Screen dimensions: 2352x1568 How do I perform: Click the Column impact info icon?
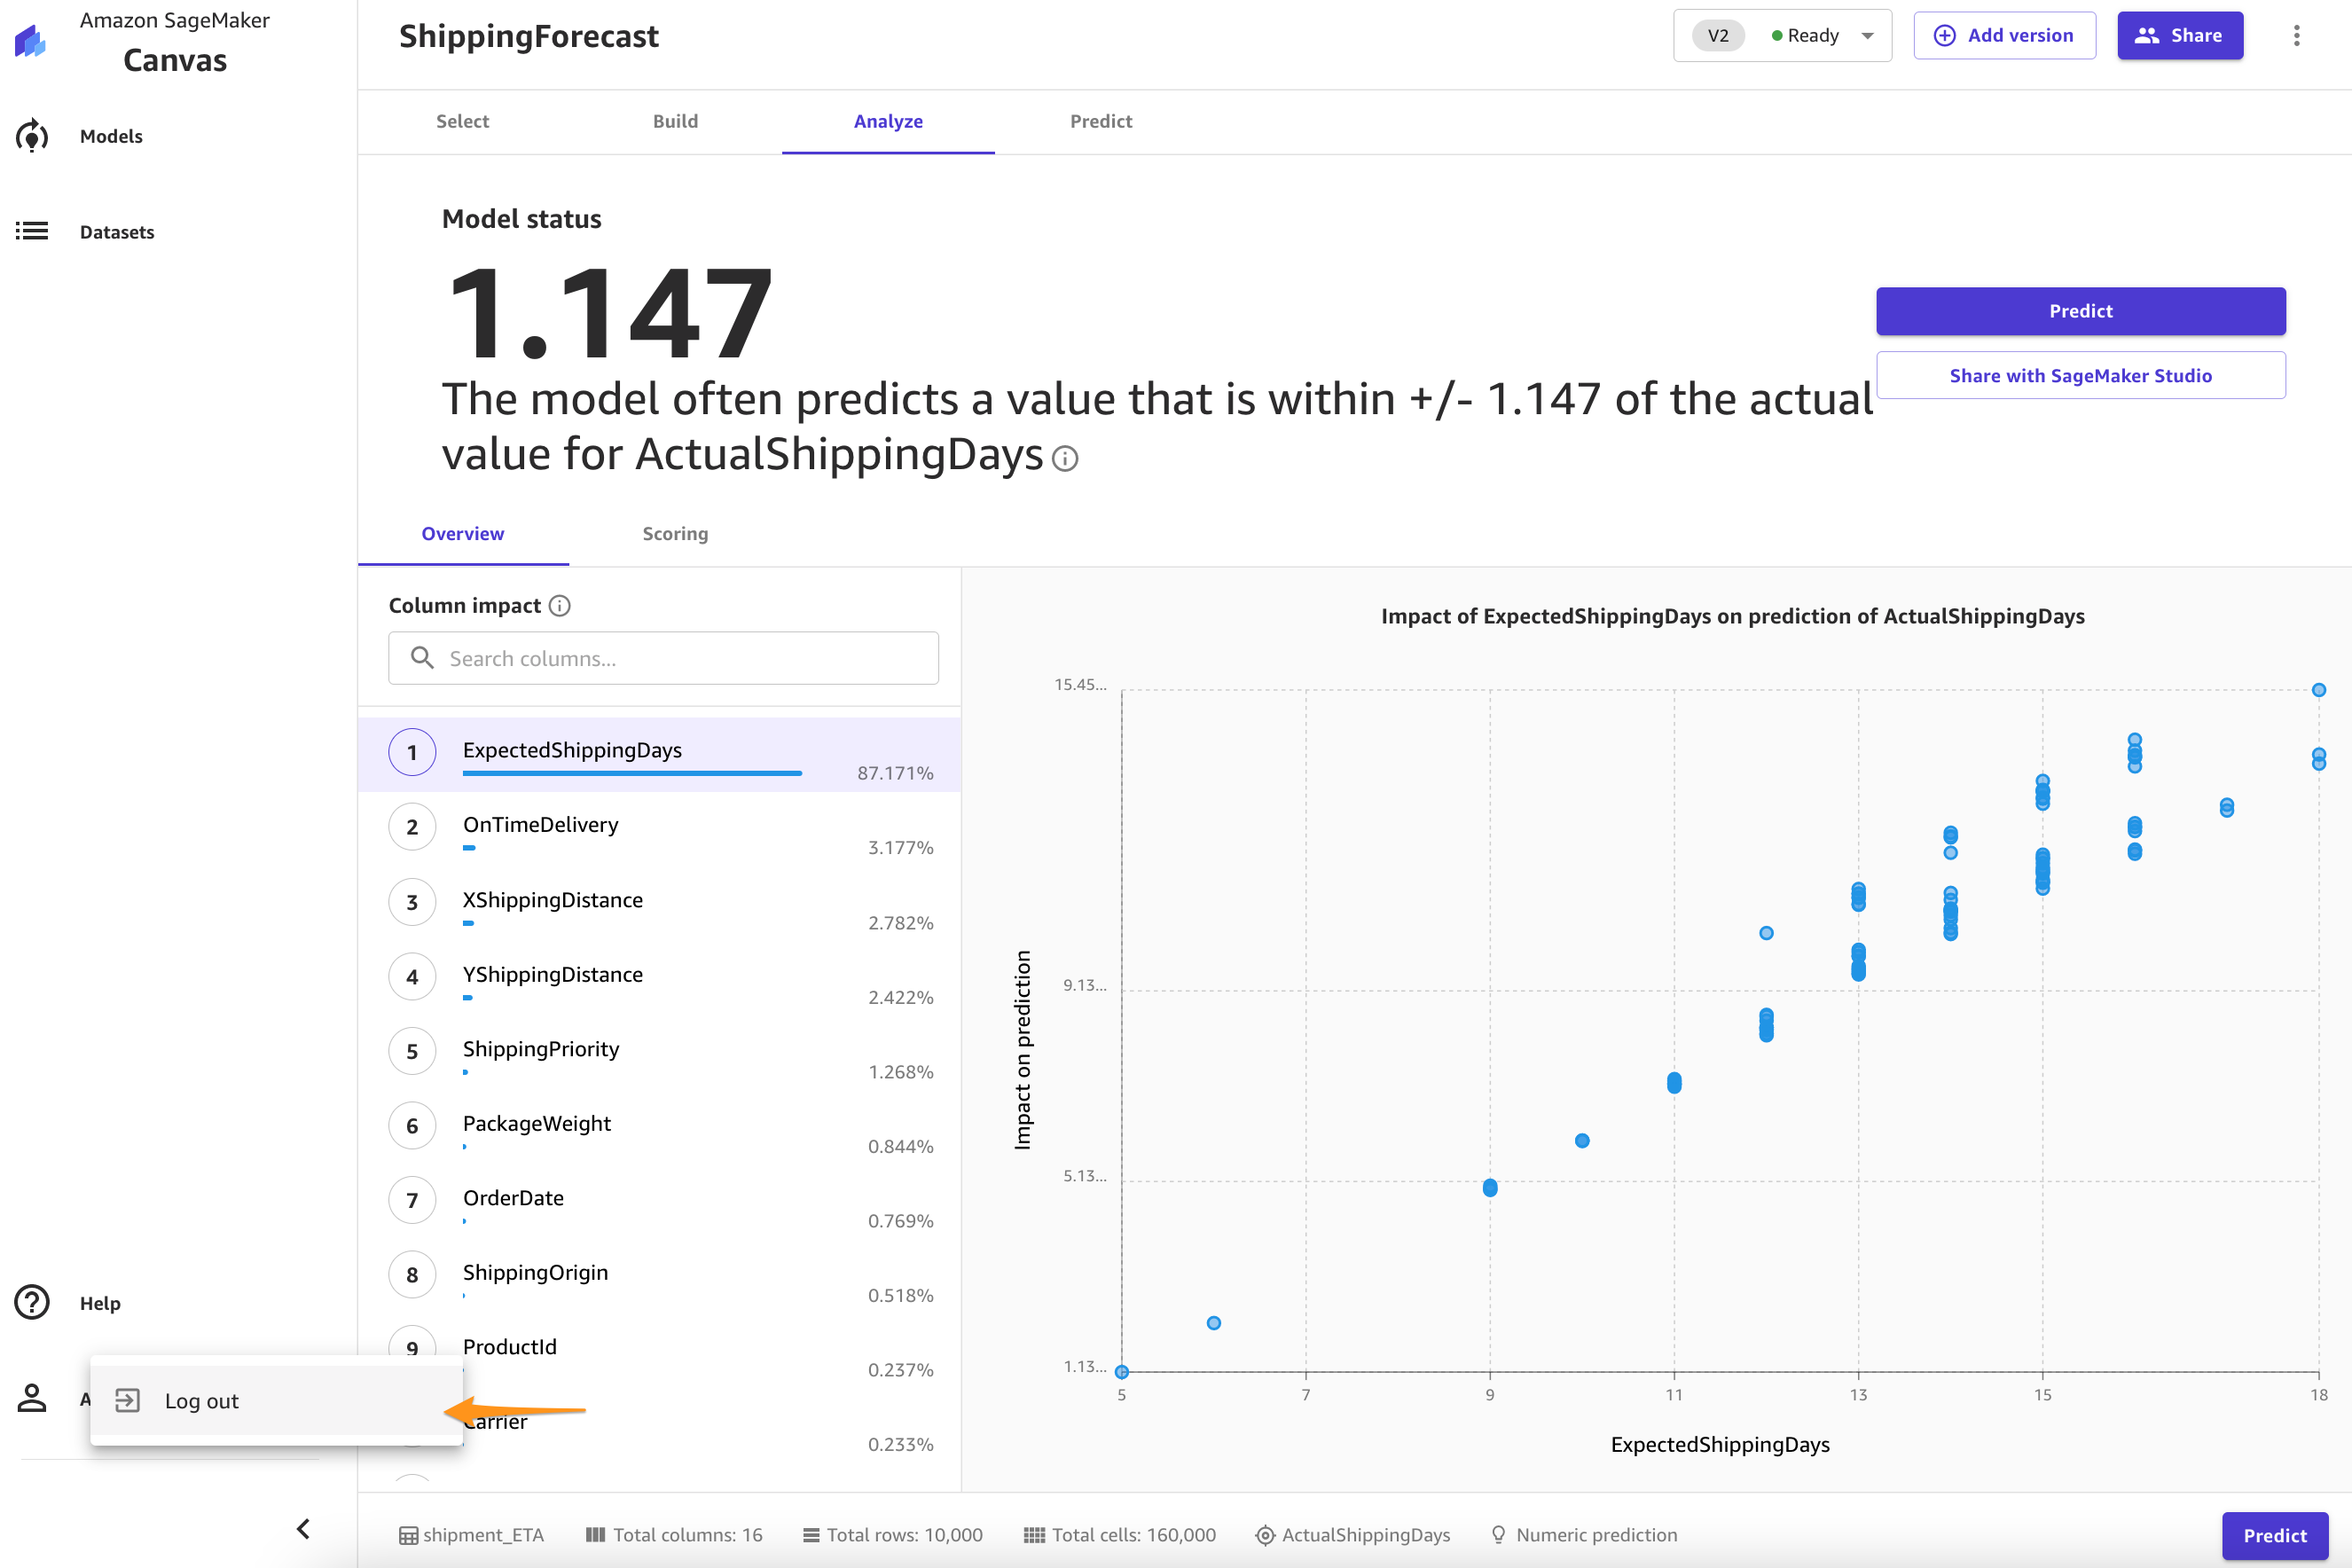click(560, 606)
